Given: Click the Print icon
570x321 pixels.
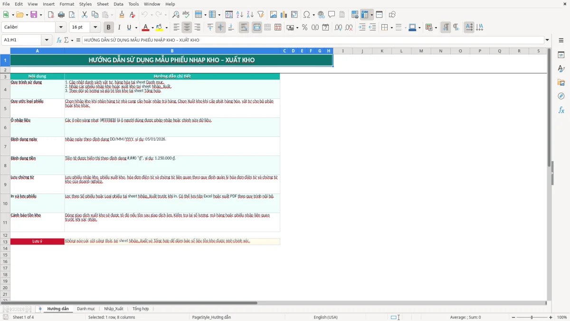Looking at the screenshot, I should (61, 15).
